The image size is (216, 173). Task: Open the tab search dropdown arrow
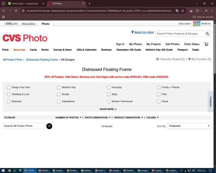[x=3, y=4]
